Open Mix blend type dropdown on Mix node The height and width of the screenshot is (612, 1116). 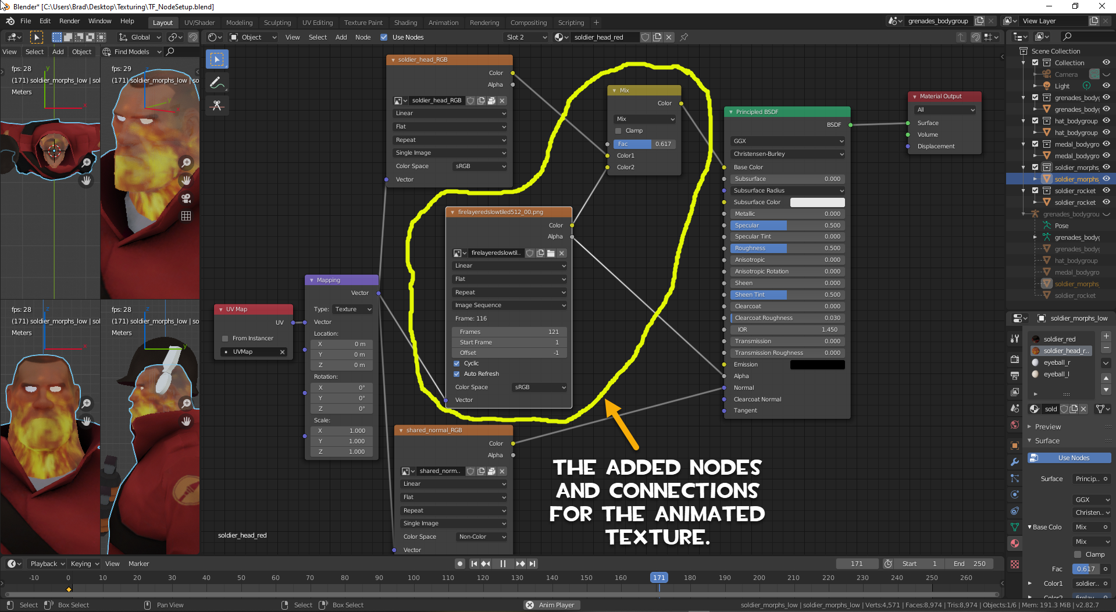645,119
